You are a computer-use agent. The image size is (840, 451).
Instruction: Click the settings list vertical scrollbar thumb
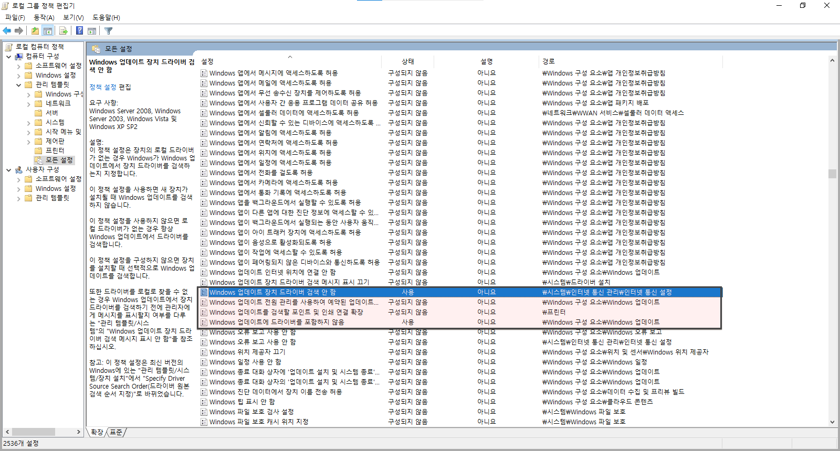coord(832,174)
